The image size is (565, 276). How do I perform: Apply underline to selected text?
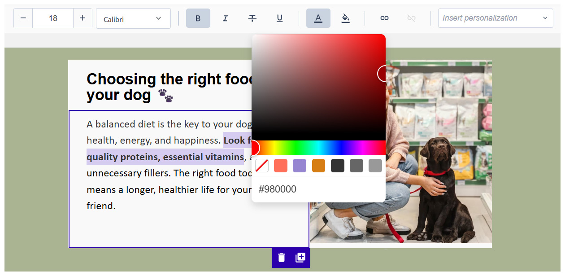pyautogui.click(x=279, y=18)
